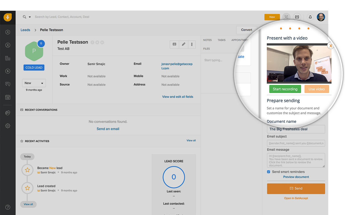The height and width of the screenshot is (215, 345).
Task: Open the phone dialer icon
Action: [x=286, y=17]
